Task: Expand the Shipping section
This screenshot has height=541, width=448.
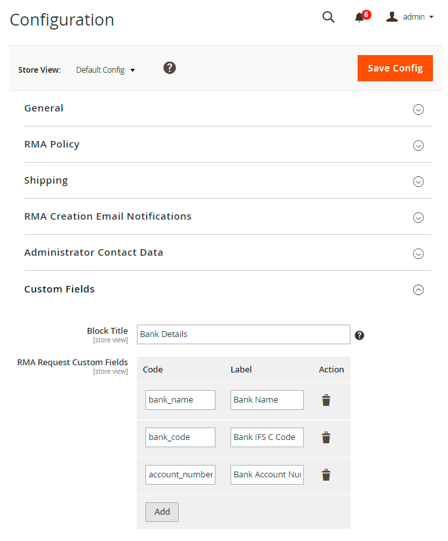Action: (419, 182)
